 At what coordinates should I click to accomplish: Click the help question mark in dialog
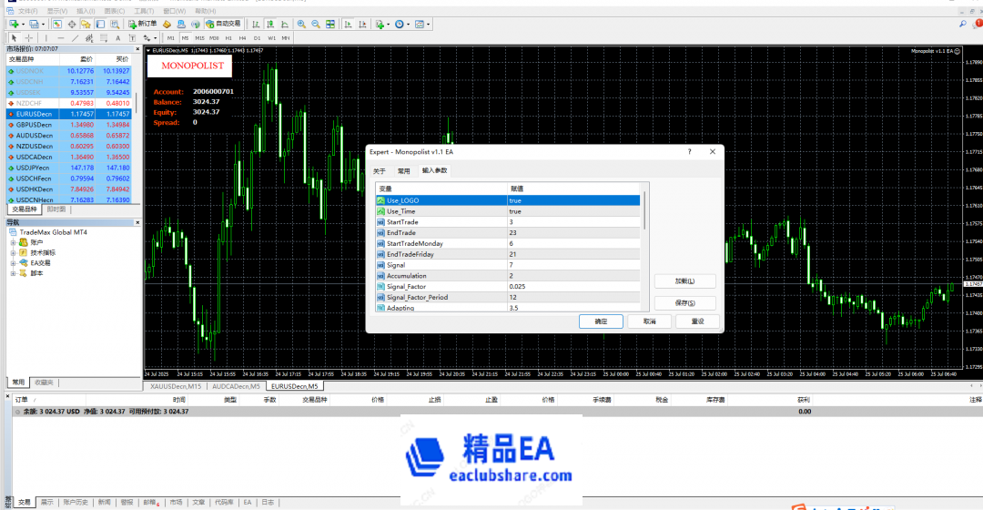(x=690, y=152)
